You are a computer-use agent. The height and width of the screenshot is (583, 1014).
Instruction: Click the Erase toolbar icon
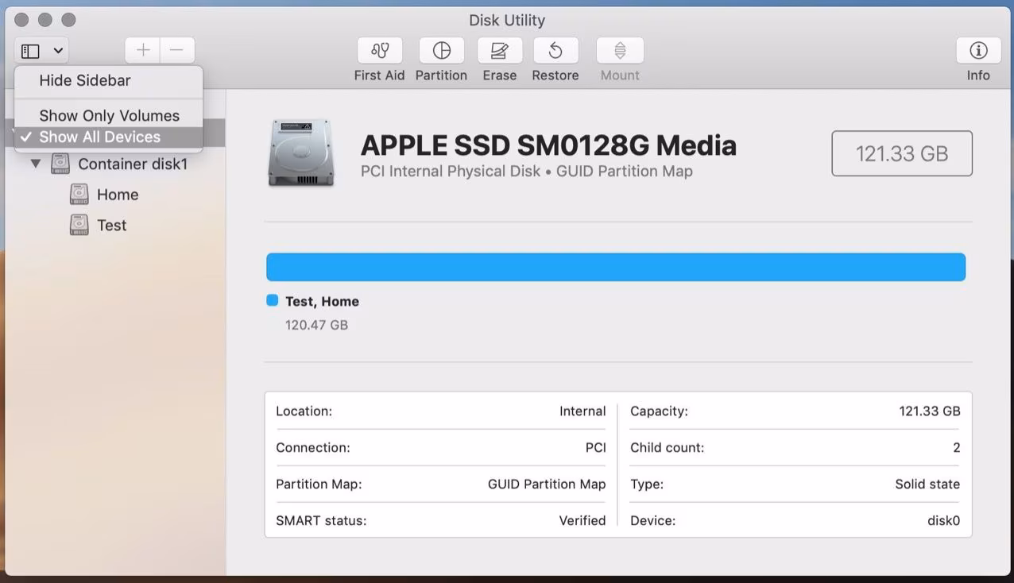coord(499,51)
